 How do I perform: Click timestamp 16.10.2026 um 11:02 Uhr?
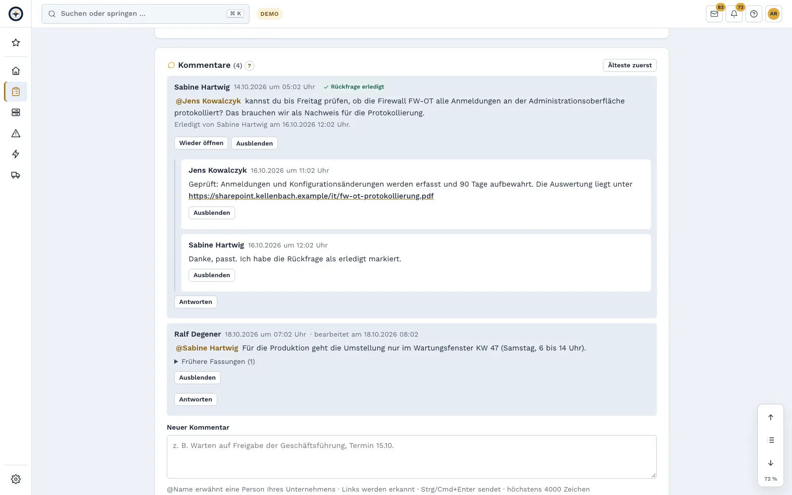coord(290,171)
